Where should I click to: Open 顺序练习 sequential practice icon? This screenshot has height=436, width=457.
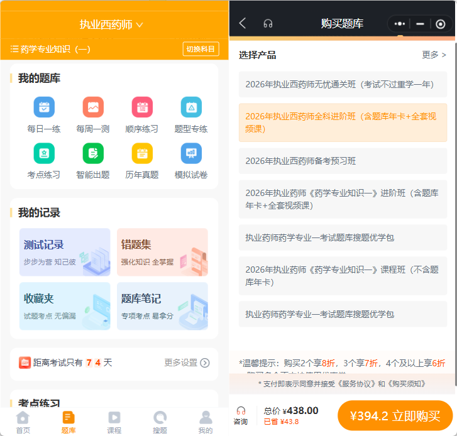pyautogui.click(x=142, y=107)
